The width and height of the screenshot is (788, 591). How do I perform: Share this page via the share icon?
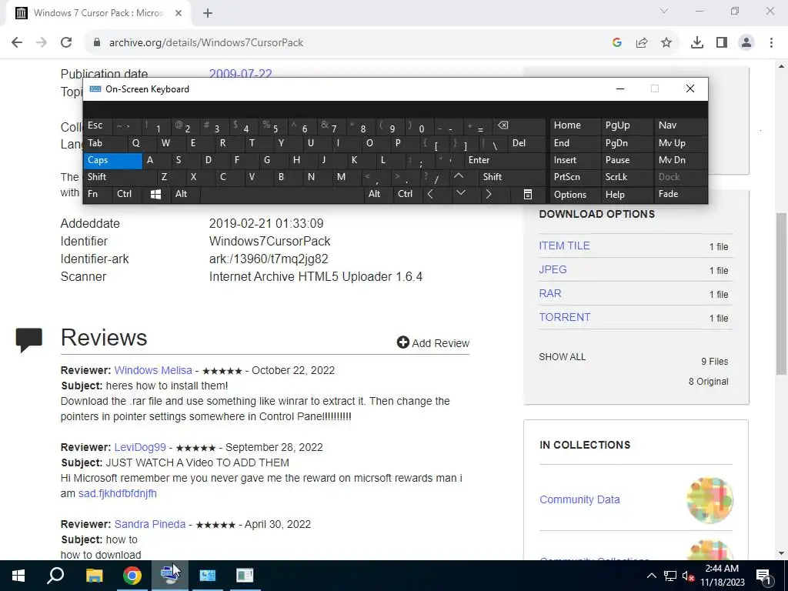(x=642, y=43)
